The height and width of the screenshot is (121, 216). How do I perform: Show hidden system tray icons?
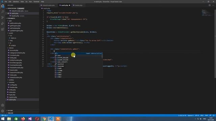(195, 119)
